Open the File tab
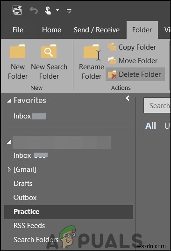Viewport: 171px width, 251px height. (18, 30)
